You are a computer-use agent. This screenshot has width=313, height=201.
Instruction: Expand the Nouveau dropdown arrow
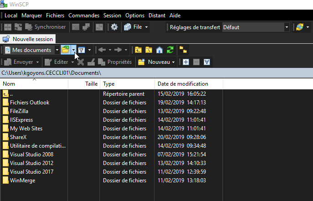click(x=174, y=62)
